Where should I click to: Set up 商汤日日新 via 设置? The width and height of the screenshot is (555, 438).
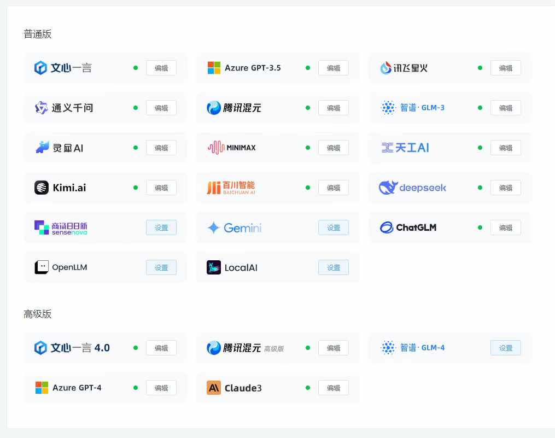click(x=161, y=227)
